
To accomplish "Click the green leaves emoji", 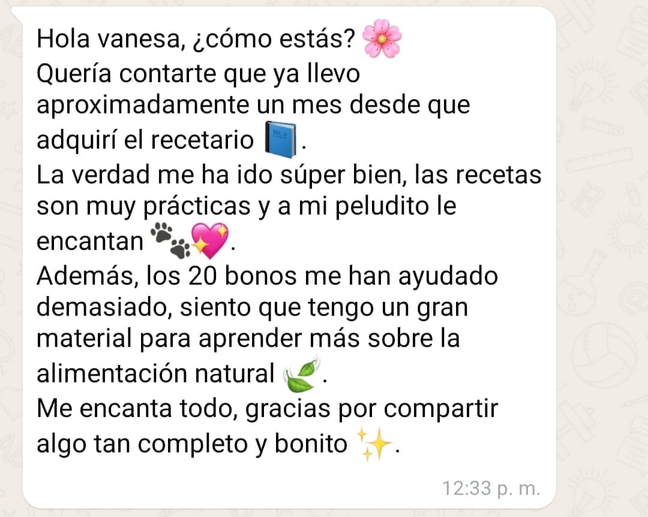I will point(301,374).
